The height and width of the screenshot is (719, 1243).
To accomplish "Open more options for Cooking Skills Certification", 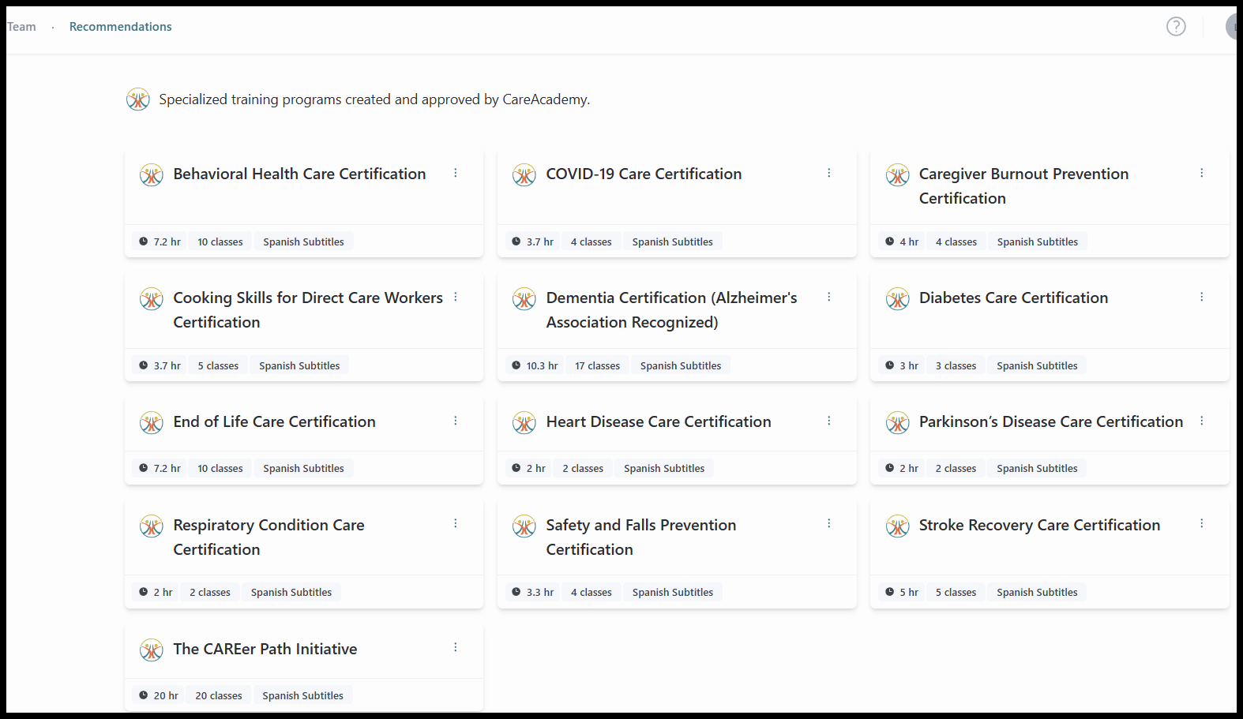I will tap(456, 297).
